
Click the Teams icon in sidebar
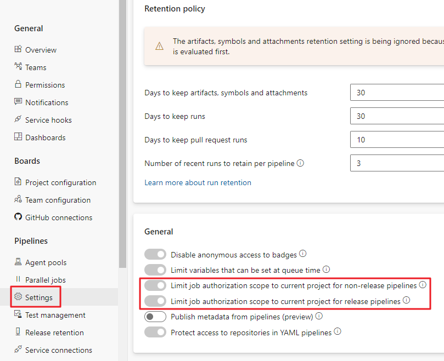(18, 67)
